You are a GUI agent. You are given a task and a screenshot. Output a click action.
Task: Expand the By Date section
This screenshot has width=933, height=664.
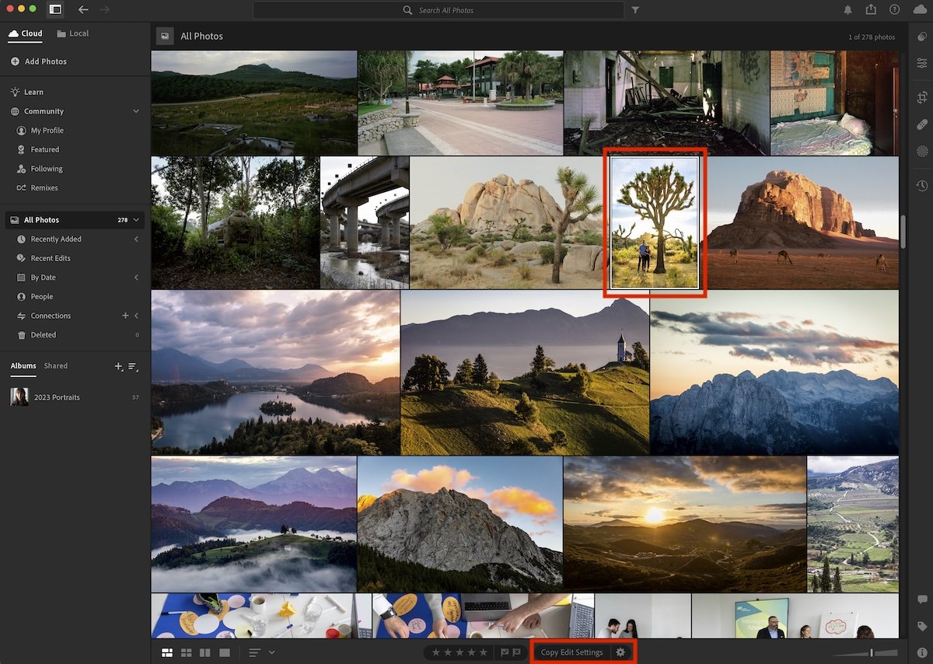(138, 278)
